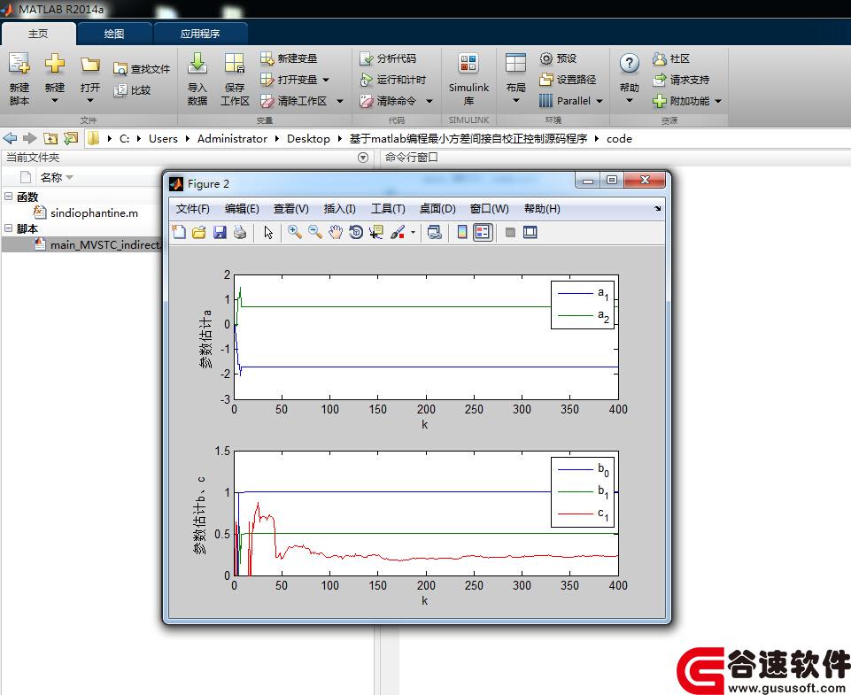The height and width of the screenshot is (695, 851).
Task: Open Insert menu in Figure 2
Action: (339, 209)
